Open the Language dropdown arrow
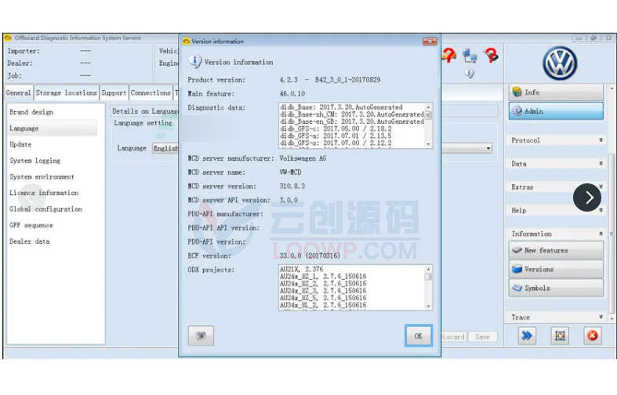 coord(488,148)
